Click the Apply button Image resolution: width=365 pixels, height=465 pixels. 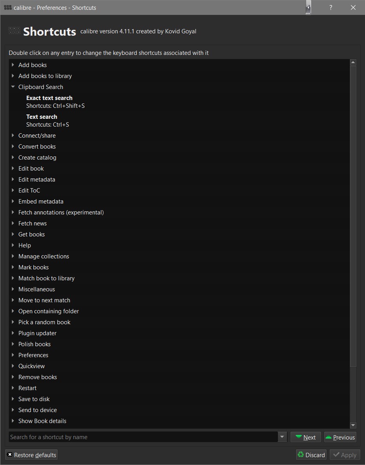click(x=345, y=455)
